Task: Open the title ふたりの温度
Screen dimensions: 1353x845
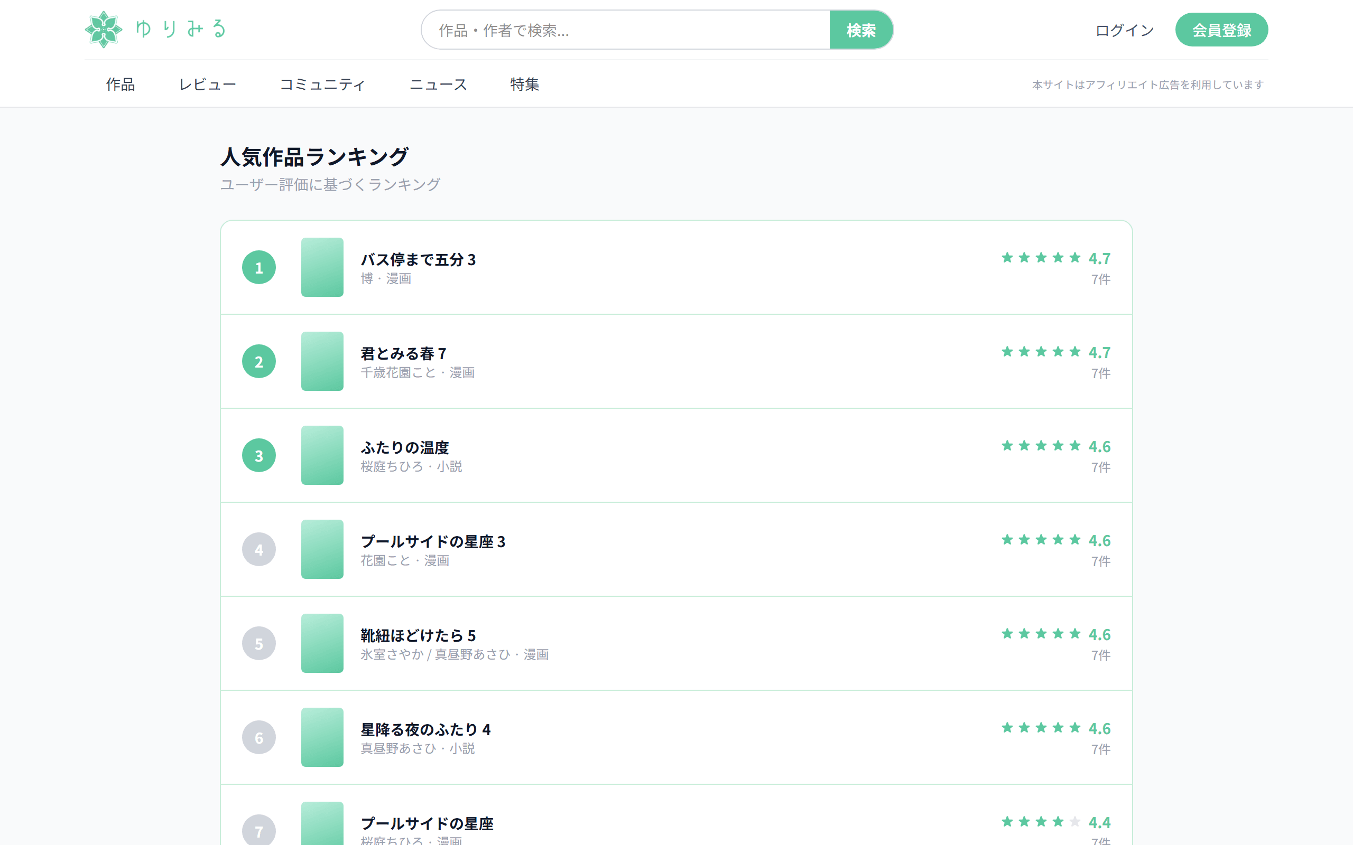Action: pyautogui.click(x=405, y=448)
